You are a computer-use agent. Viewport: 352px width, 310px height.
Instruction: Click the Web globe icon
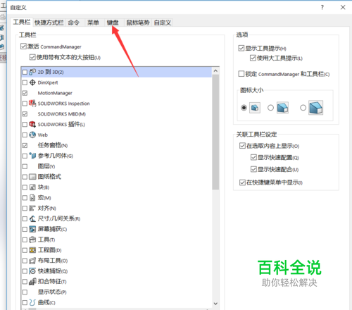point(32,135)
